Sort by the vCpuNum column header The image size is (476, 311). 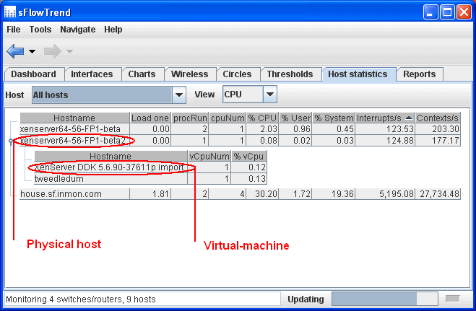point(209,156)
